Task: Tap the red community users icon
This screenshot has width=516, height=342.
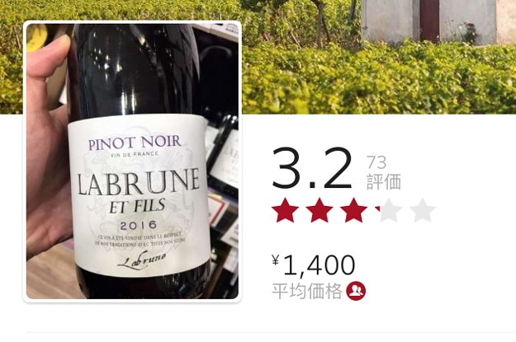Action: click(356, 291)
